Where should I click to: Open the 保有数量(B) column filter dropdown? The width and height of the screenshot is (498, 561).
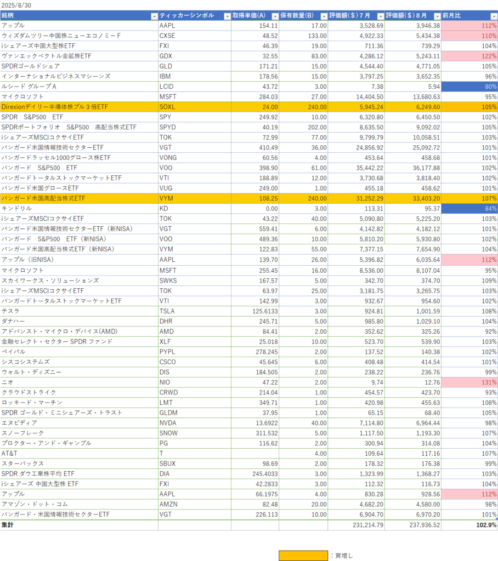[324, 16]
